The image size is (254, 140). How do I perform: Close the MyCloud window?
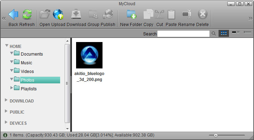tap(248, 4)
